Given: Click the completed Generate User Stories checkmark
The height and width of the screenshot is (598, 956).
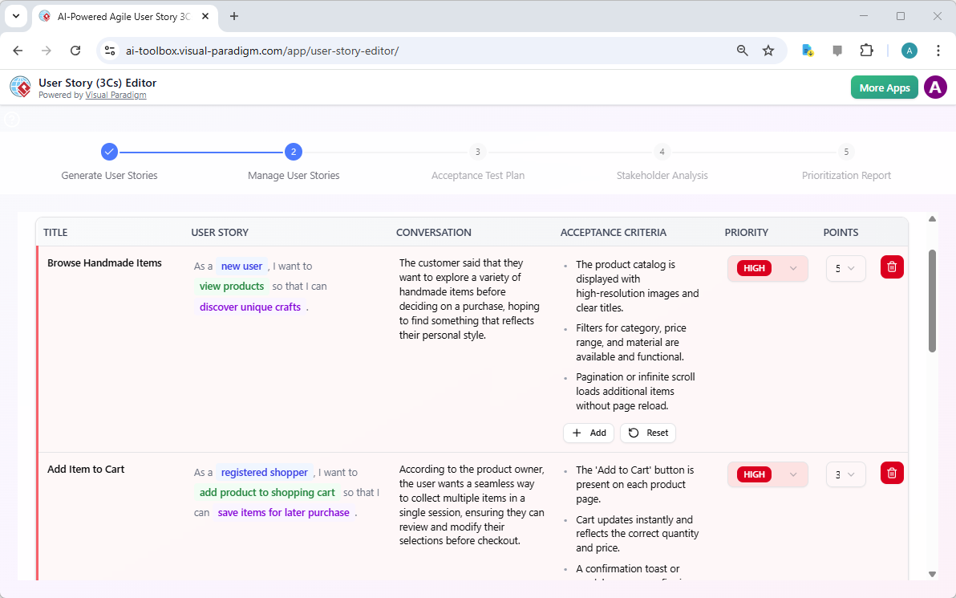Looking at the screenshot, I should pyautogui.click(x=109, y=151).
